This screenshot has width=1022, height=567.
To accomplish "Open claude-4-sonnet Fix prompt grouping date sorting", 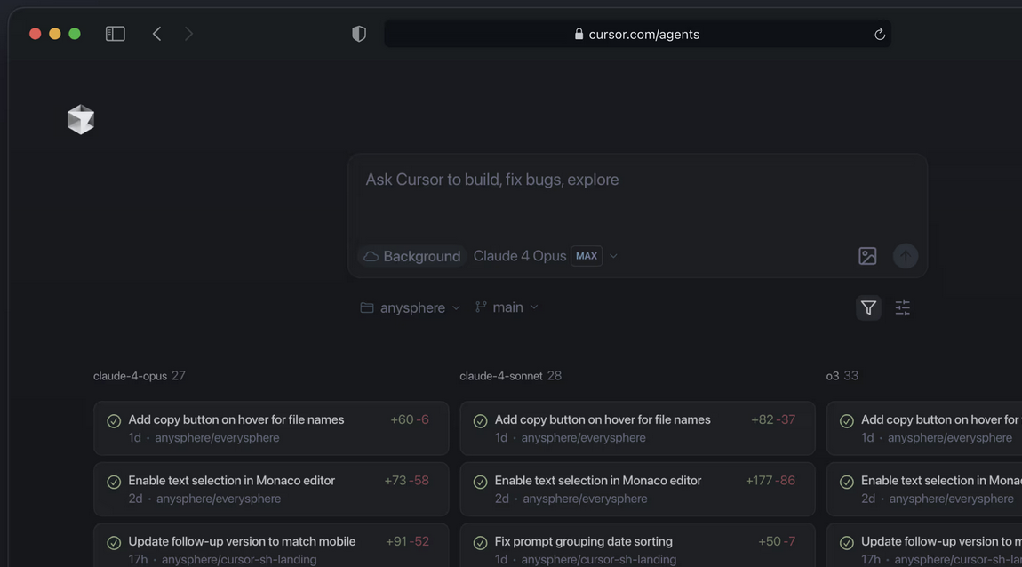I will tap(637, 547).
